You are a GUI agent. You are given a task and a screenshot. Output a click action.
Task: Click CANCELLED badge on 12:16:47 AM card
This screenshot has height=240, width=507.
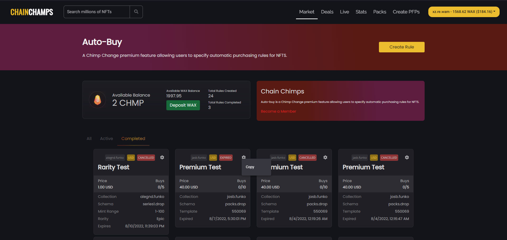(389, 158)
